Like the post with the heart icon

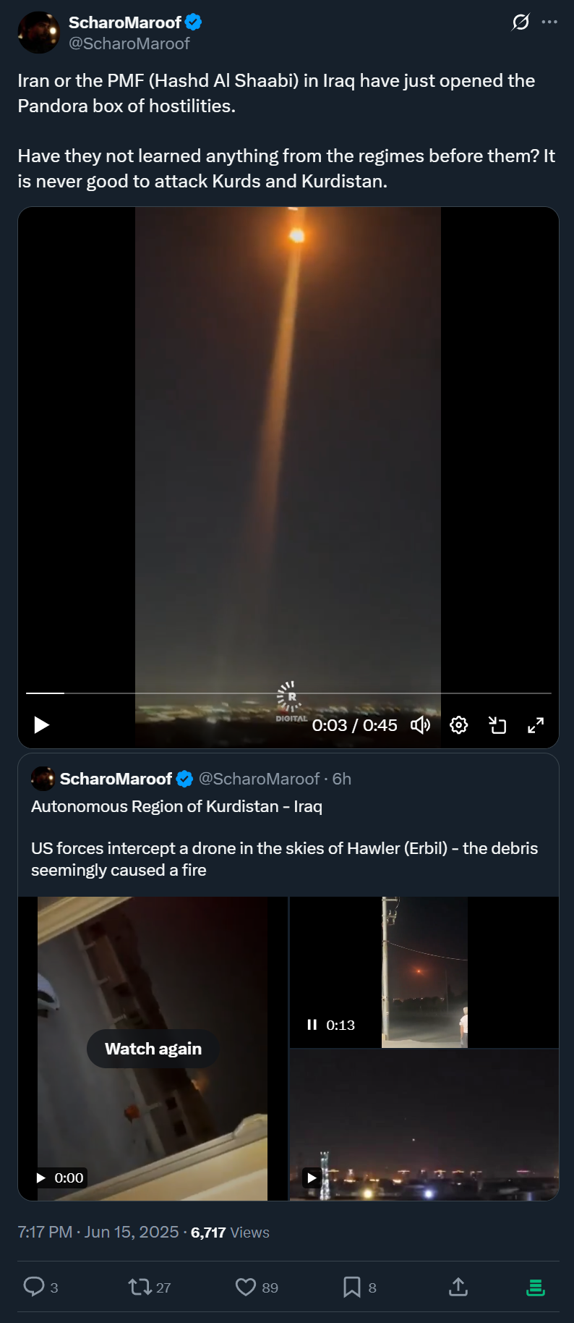246,1287
